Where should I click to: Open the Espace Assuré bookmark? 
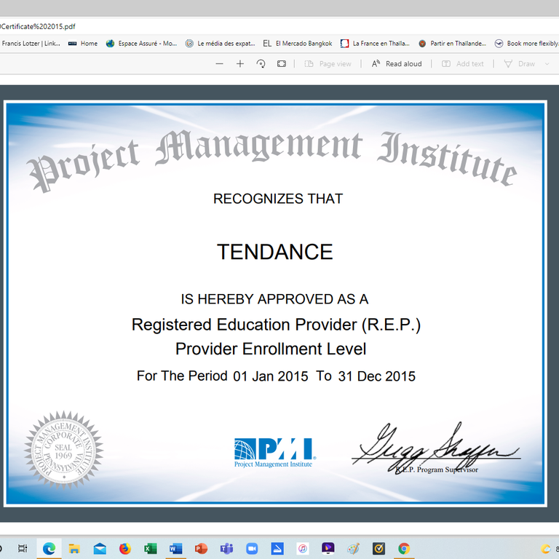coord(141,44)
